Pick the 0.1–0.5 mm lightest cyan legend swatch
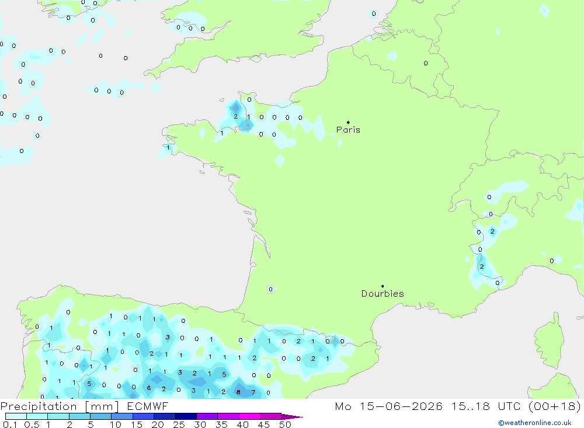Screen dimensions: 584x428 (x=16, y=416)
